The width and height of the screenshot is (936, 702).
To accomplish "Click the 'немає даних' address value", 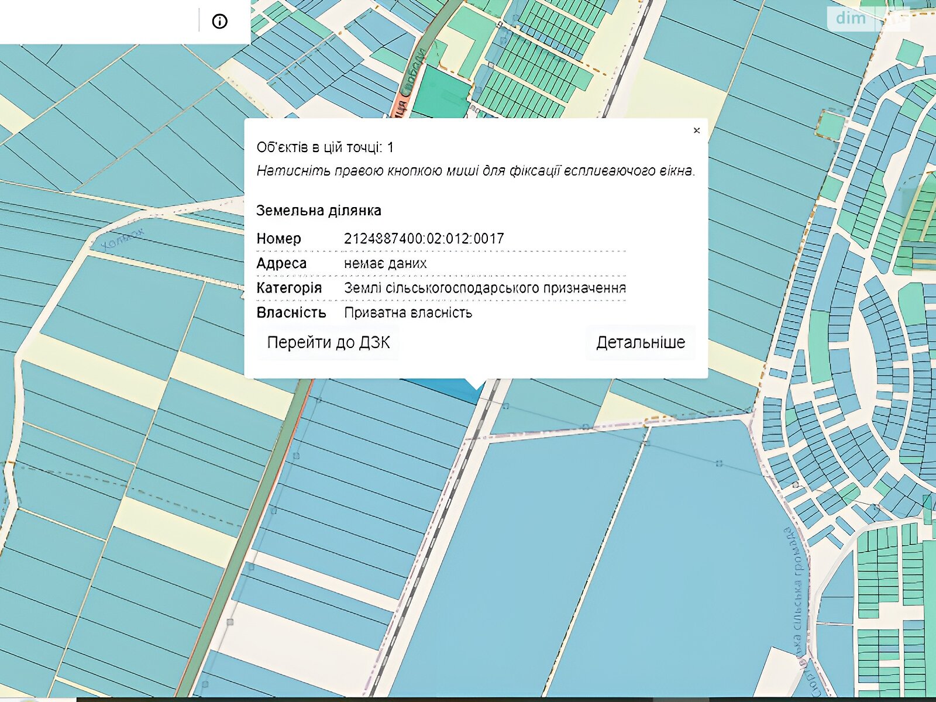I will click(x=385, y=263).
